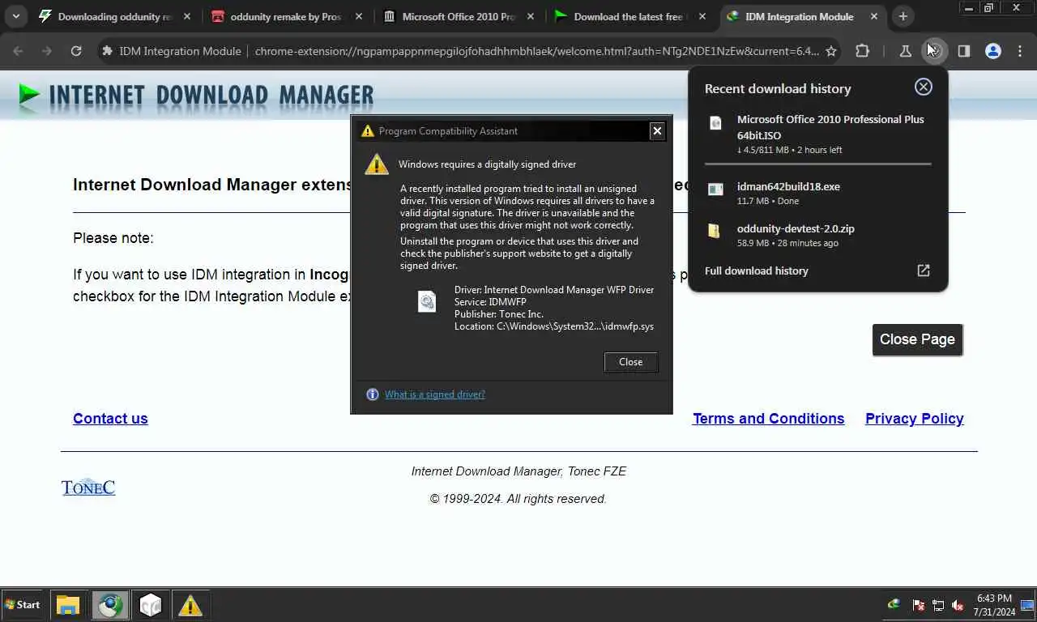Bookmark this page with the star
The height and width of the screenshot is (622, 1037).
point(830,51)
